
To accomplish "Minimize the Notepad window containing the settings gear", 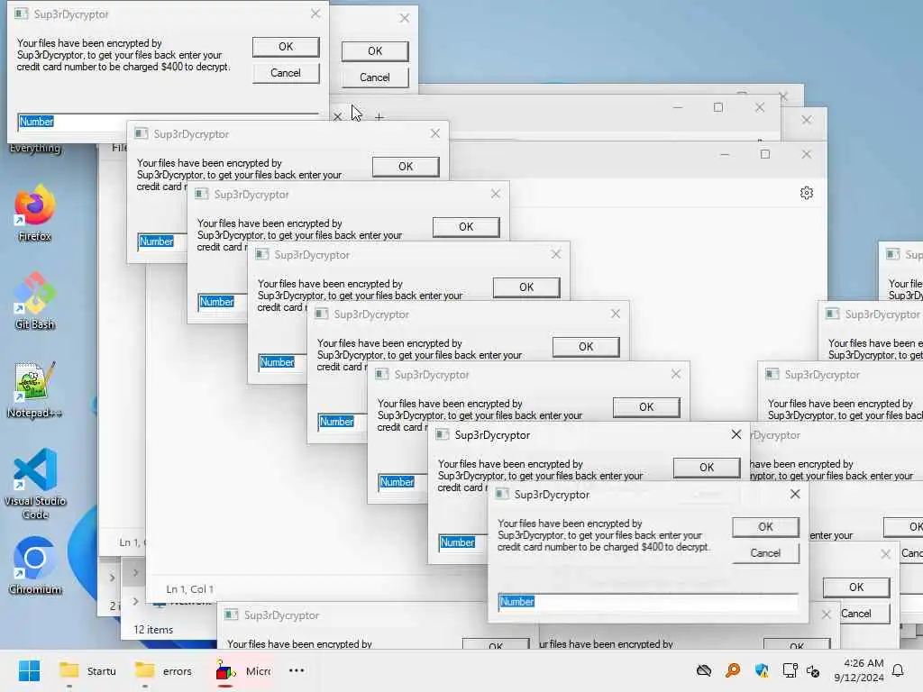I will 725,154.
